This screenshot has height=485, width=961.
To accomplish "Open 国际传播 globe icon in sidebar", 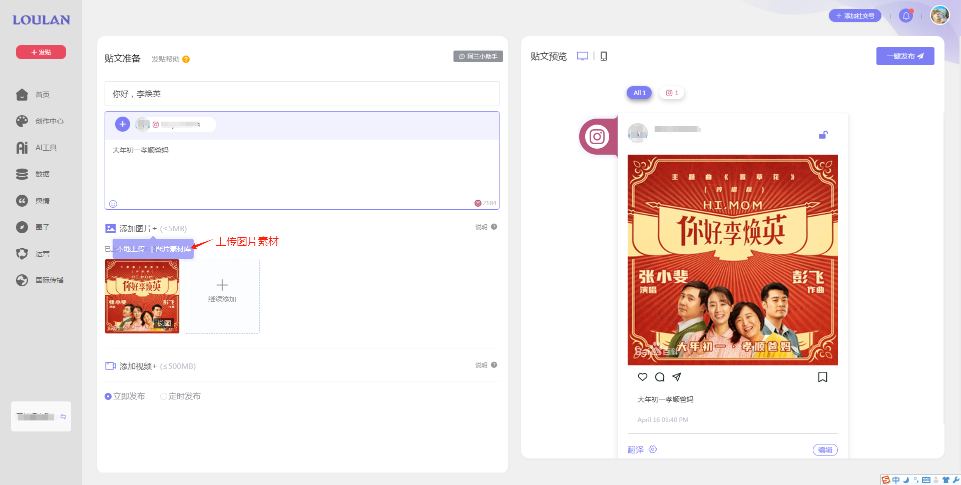I will pyautogui.click(x=22, y=280).
